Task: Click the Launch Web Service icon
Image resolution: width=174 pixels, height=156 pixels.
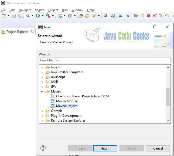Action: 113,16
